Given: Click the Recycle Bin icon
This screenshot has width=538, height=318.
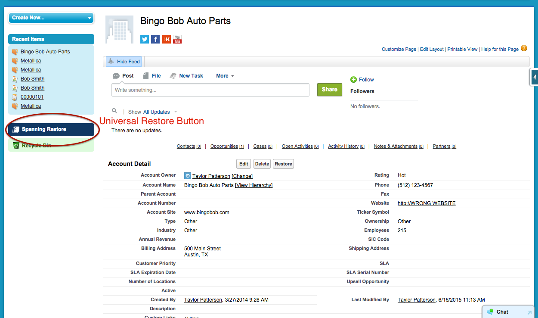Looking at the screenshot, I should click(16, 146).
